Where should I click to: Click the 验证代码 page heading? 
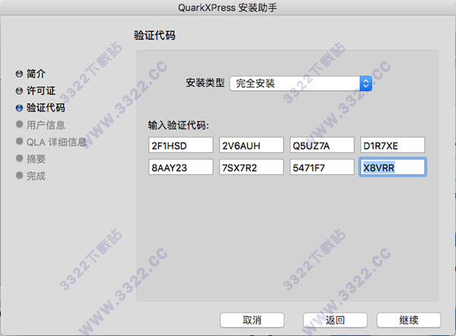click(x=154, y=36)
